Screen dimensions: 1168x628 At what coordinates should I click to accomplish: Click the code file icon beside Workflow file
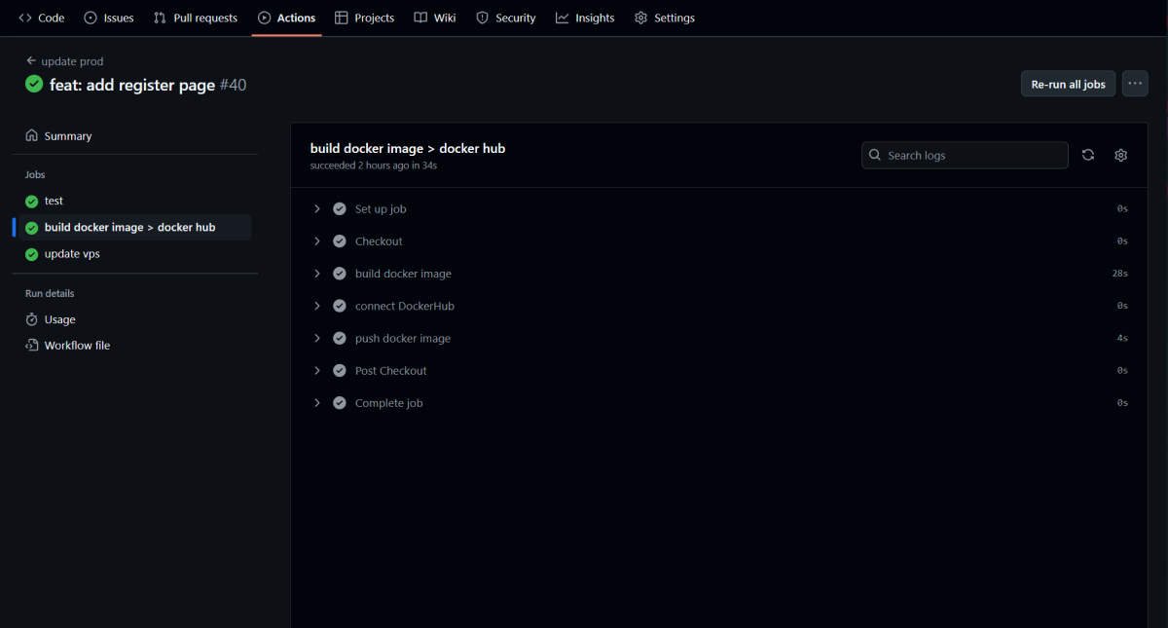pyautogui.click(x=33, y=345)
